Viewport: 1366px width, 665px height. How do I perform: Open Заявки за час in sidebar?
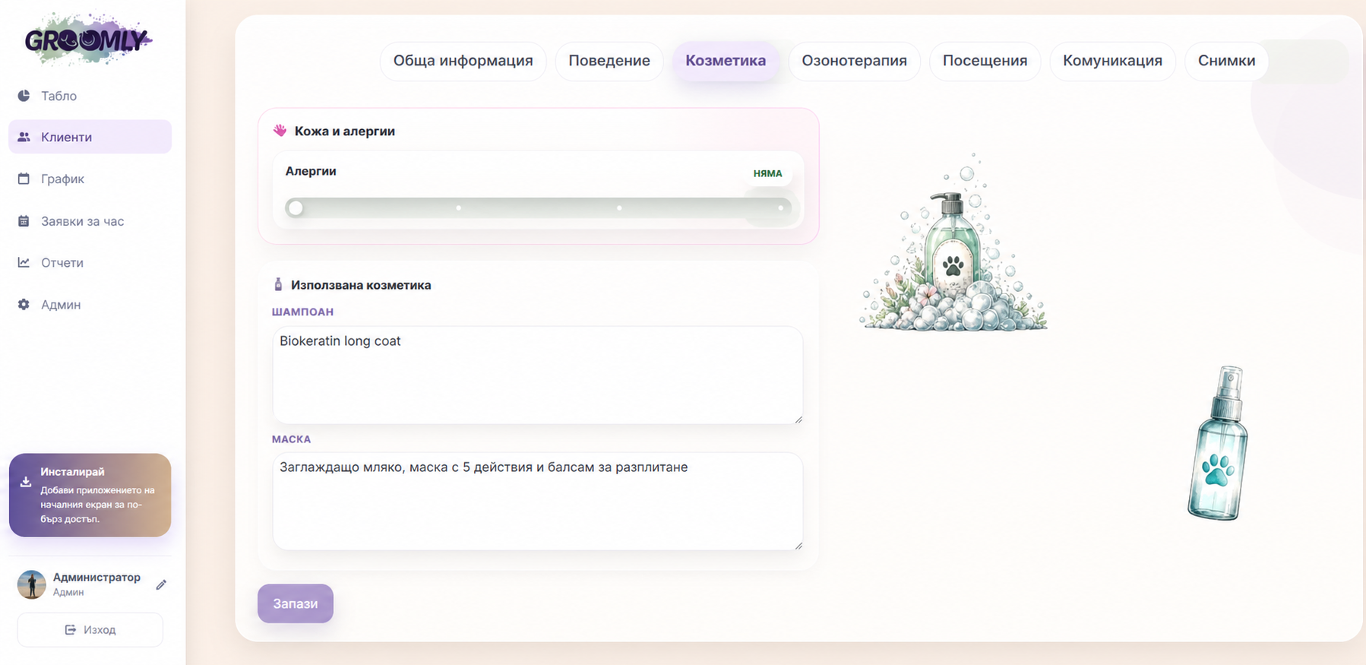point(90,221)
